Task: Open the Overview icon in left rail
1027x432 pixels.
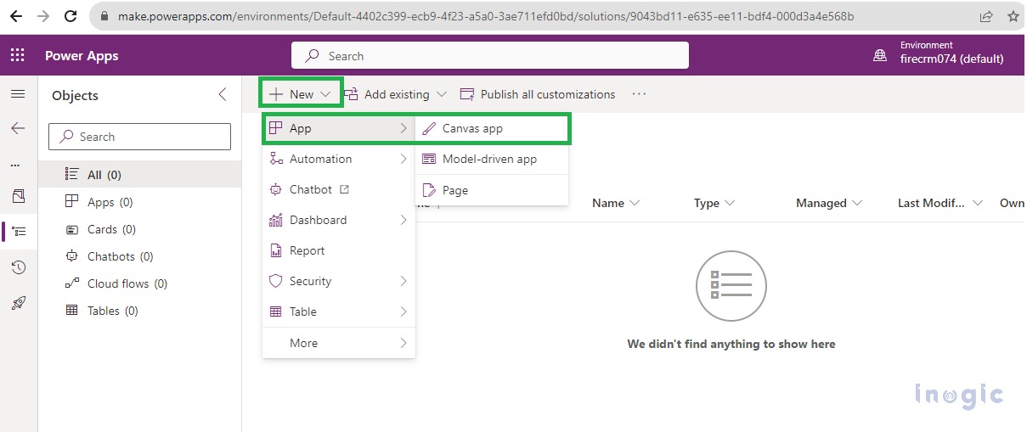Action: click(x=18, y=196)
